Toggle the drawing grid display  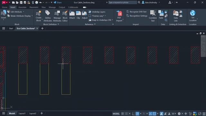(122, 114)
